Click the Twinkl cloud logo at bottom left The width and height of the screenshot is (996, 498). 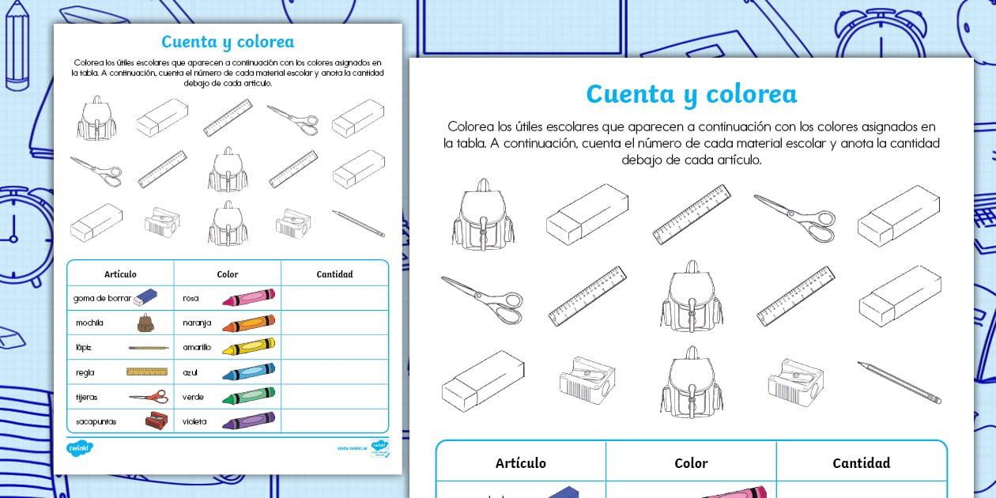tap(82, 448)
